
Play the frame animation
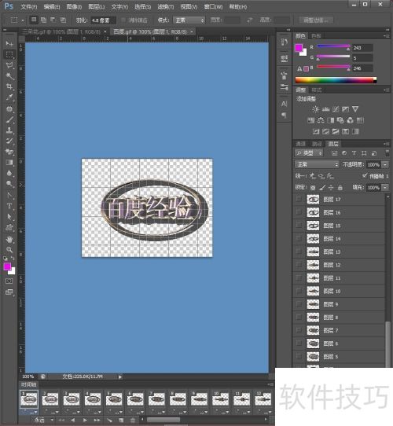coord(85,420)
